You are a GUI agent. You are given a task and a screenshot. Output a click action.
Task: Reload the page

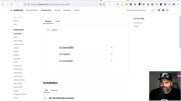tap(11, 4)
